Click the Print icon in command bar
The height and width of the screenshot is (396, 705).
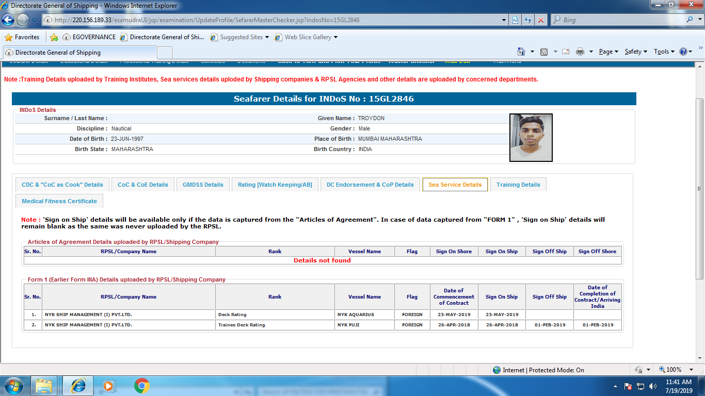click(580, 52)
